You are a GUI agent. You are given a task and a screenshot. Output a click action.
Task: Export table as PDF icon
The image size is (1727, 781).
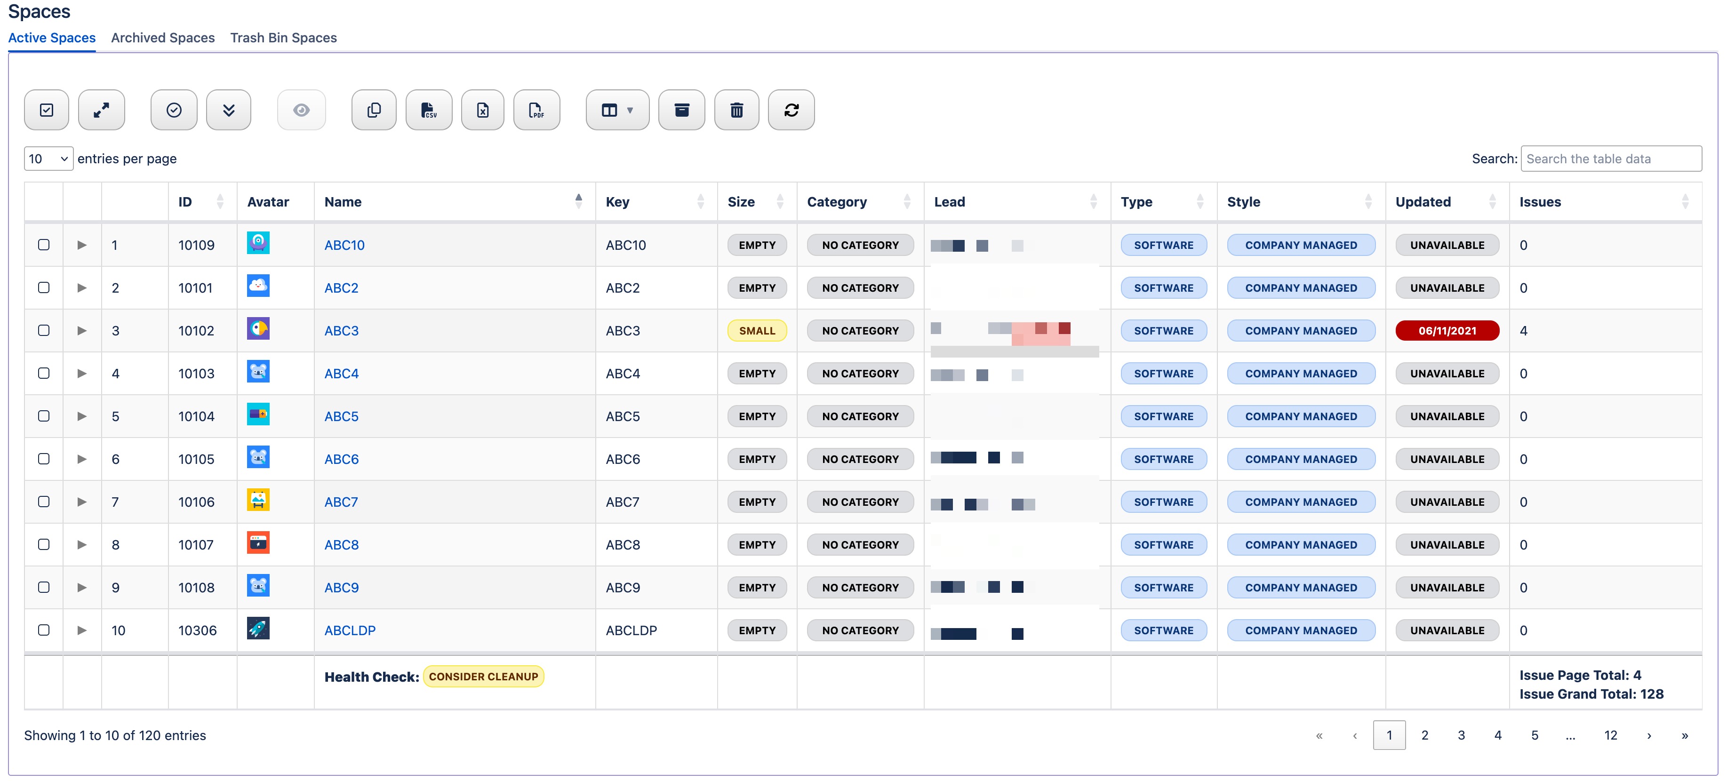point(536,110)
